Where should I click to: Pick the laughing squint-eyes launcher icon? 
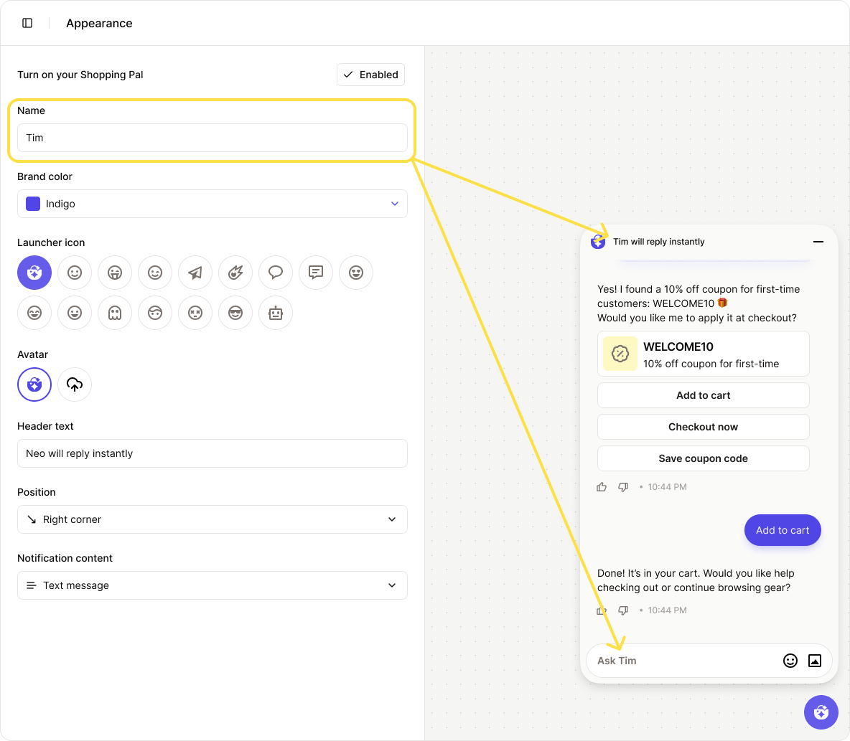coord(34,313)
